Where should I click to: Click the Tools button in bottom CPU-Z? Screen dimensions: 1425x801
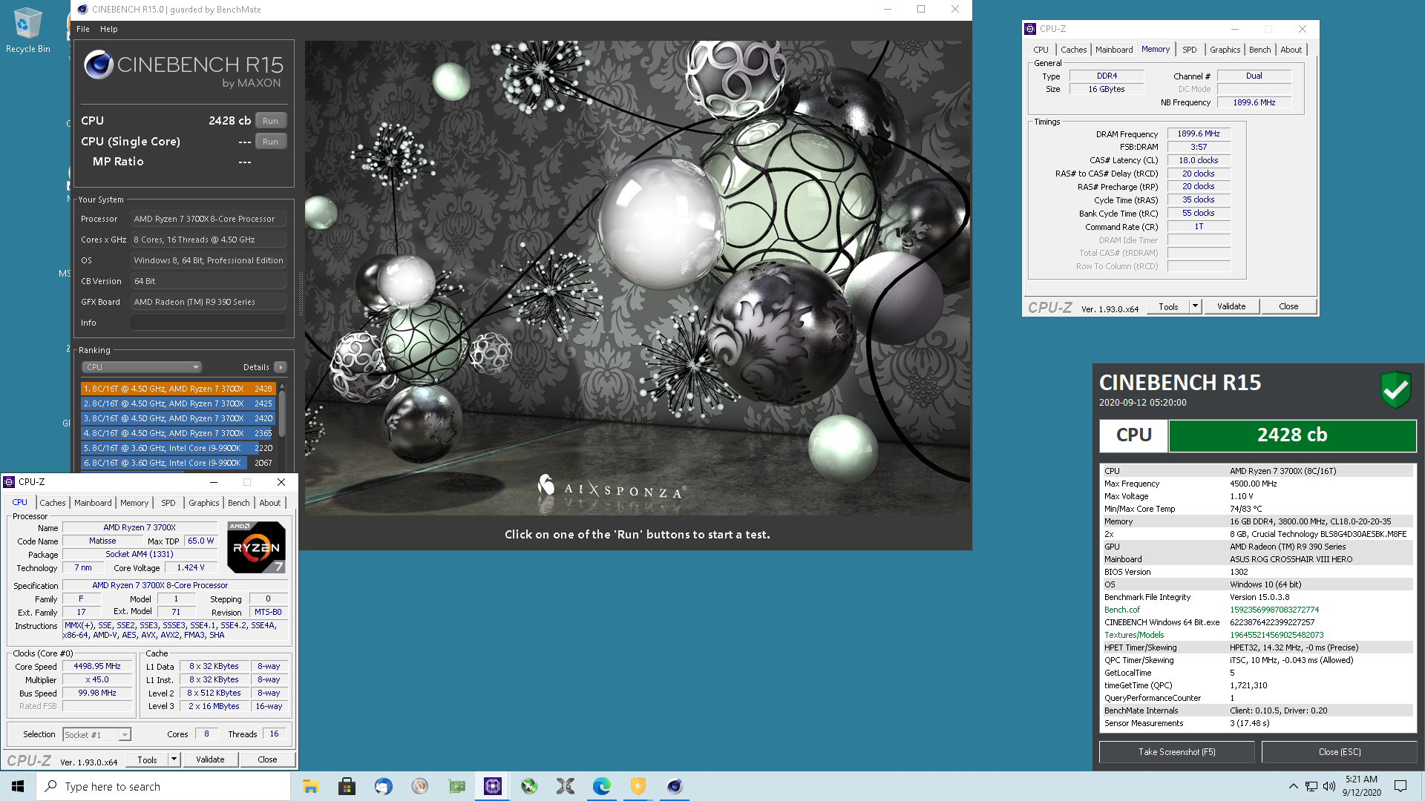point(147,759)
